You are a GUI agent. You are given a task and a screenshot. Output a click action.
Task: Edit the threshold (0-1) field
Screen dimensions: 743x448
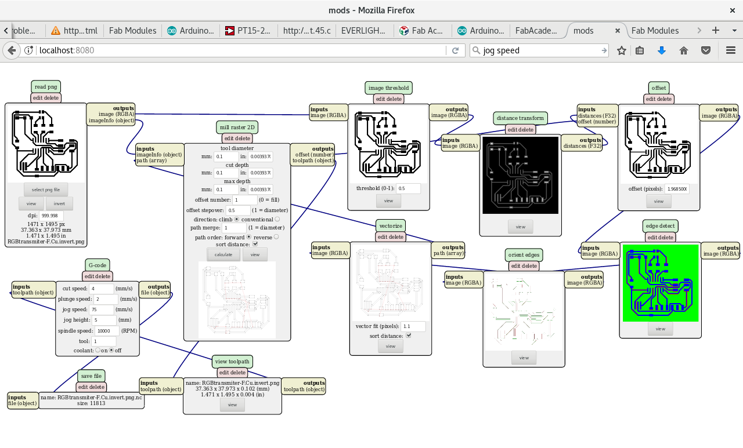click(x=409, y=188)
